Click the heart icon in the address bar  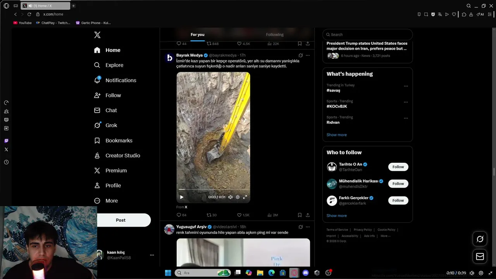[x=454, y=14]
